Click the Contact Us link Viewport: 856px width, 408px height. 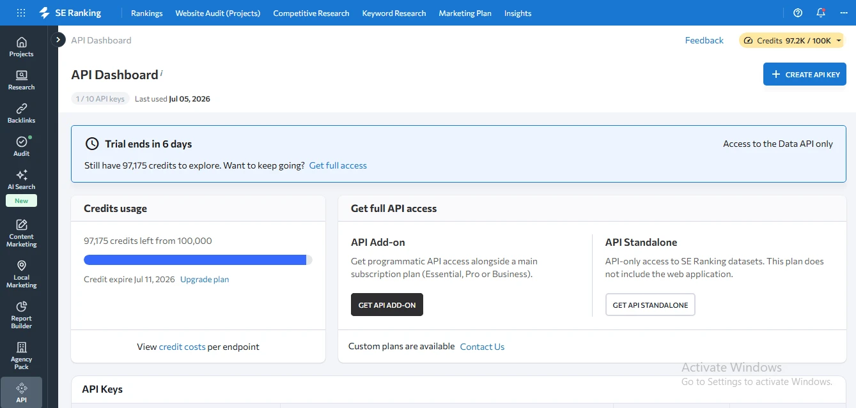(482, 347)
